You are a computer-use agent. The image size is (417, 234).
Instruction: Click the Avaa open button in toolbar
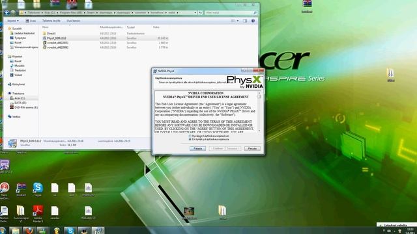tap(31, 21)
